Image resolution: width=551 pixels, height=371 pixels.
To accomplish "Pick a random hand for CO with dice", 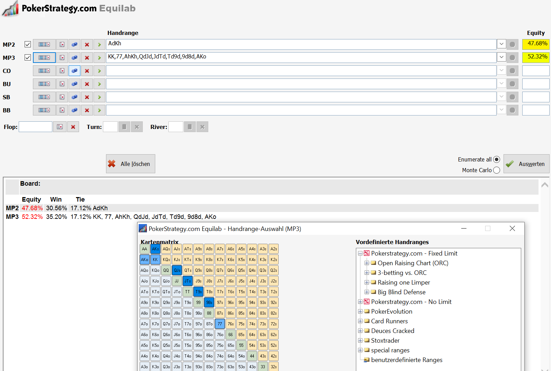I will click(x=75, y=71).
